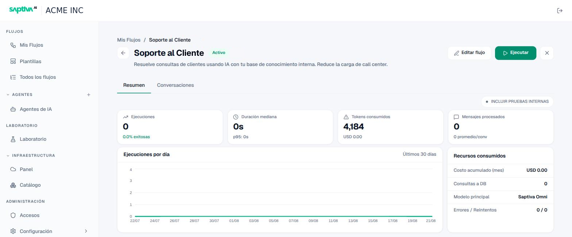Viewport: 572px width, 237px height.
Task: Click the Recursos consumidos heading
Action: coord(479,156)
